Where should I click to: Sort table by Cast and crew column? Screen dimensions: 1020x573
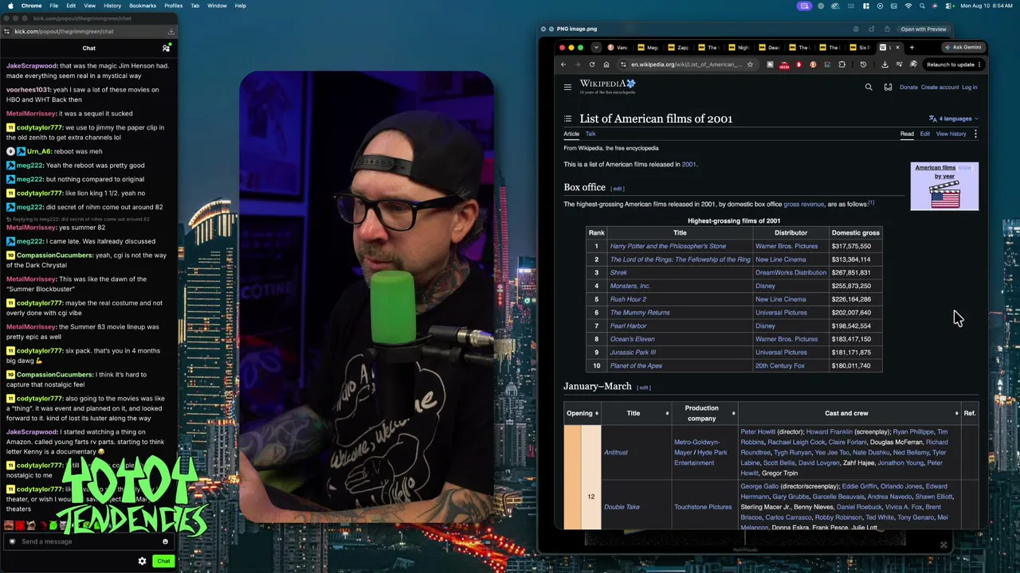[849, 413]
